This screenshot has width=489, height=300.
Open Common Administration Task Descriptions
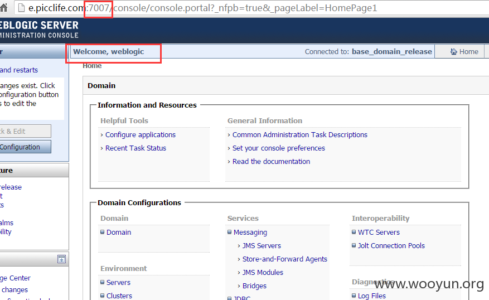point(300,135)
